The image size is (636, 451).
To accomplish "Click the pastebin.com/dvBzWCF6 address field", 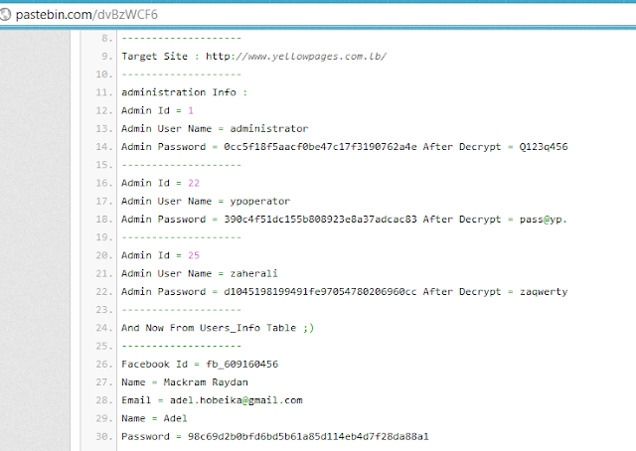I will click(86, 15).
